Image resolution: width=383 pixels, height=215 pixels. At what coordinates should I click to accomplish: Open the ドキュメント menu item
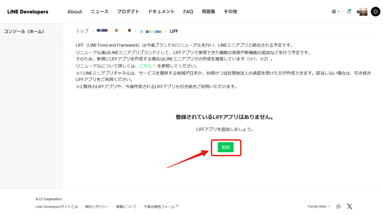click(161, 12)
